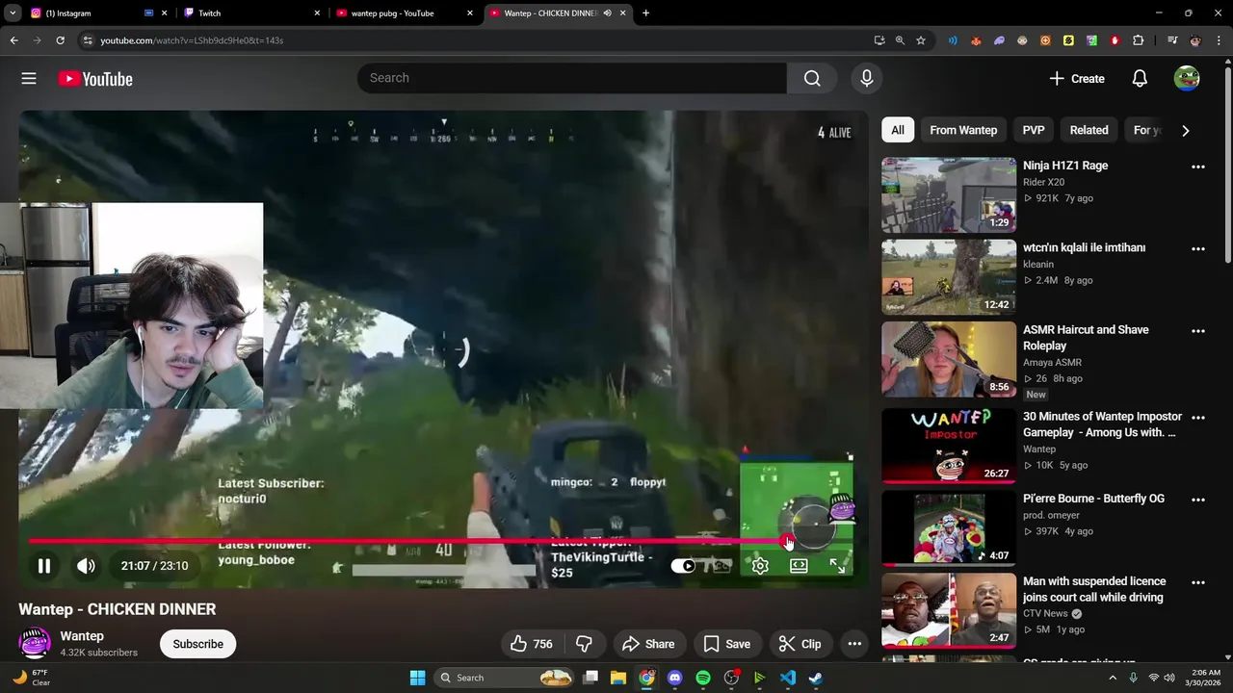This screenshot has height=693, width=1233.
Task: Open Chrome extensions puzzle icon
Action: click(x=1139, y=40)
